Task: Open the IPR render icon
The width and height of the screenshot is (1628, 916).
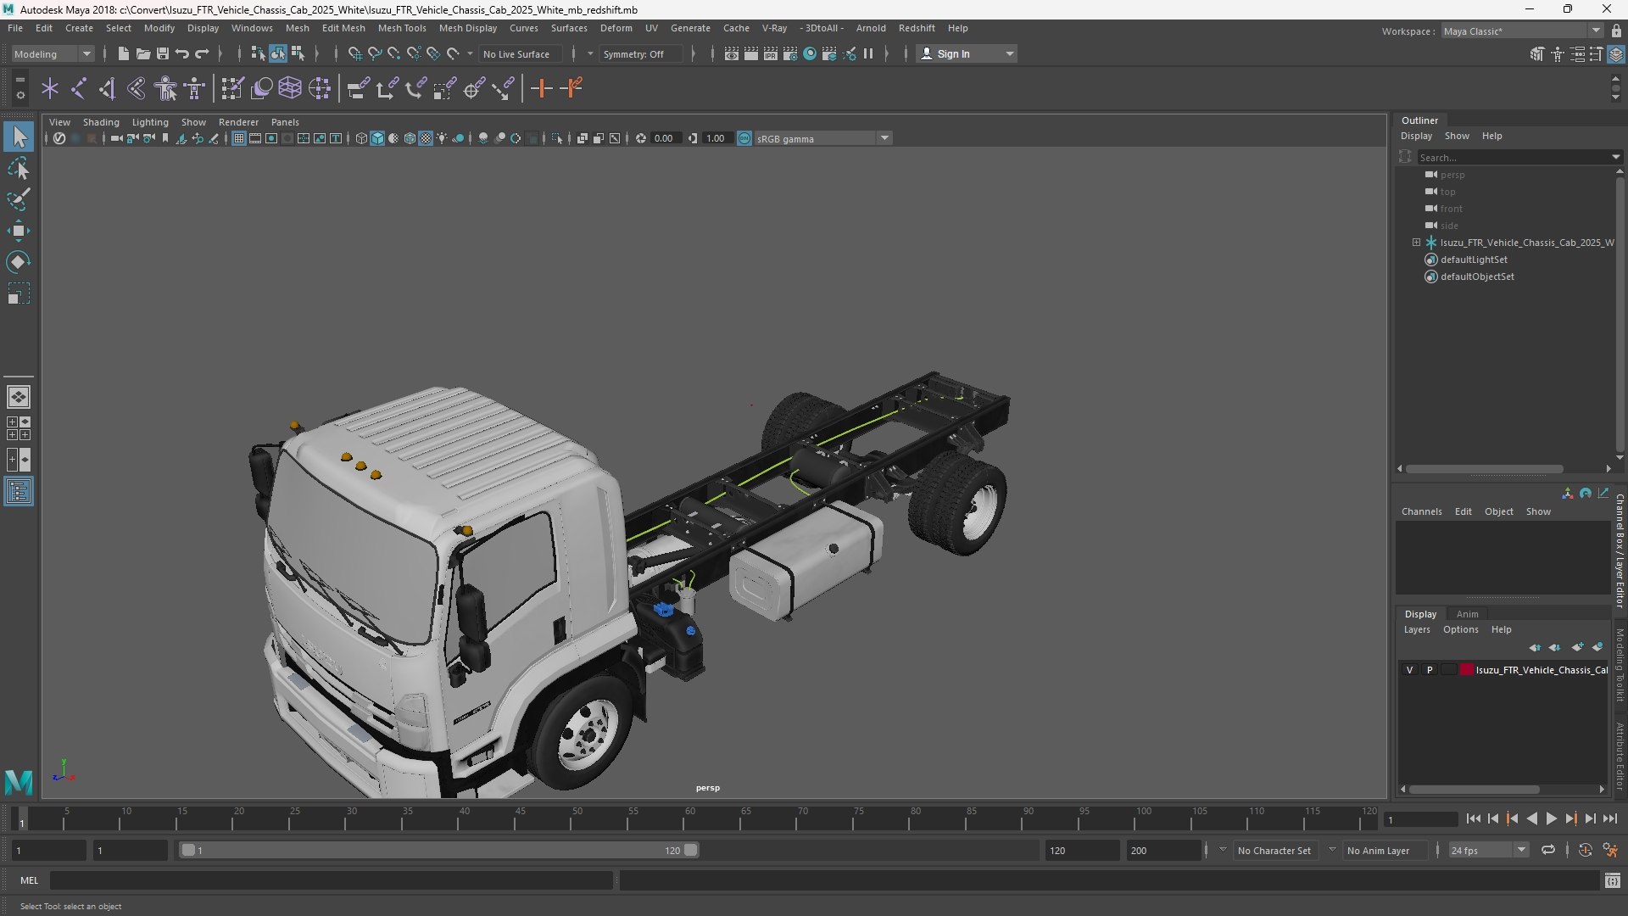Action: (770, 53)
